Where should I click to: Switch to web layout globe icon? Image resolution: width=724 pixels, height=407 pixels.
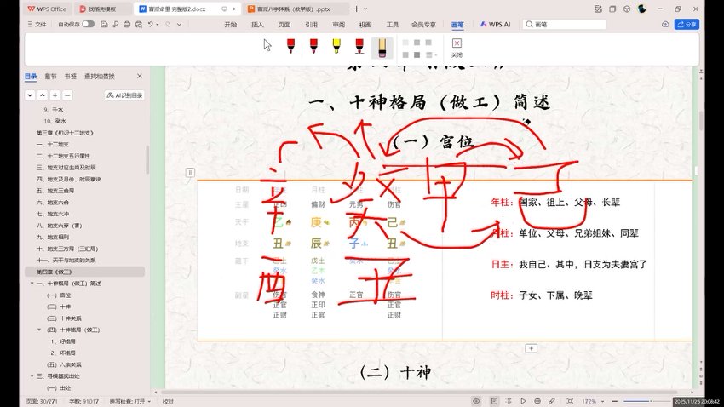tap(537, 401)
